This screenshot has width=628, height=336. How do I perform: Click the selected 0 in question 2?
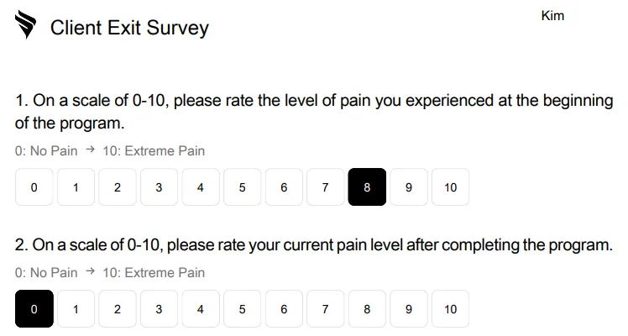click(x=34, y=309)
